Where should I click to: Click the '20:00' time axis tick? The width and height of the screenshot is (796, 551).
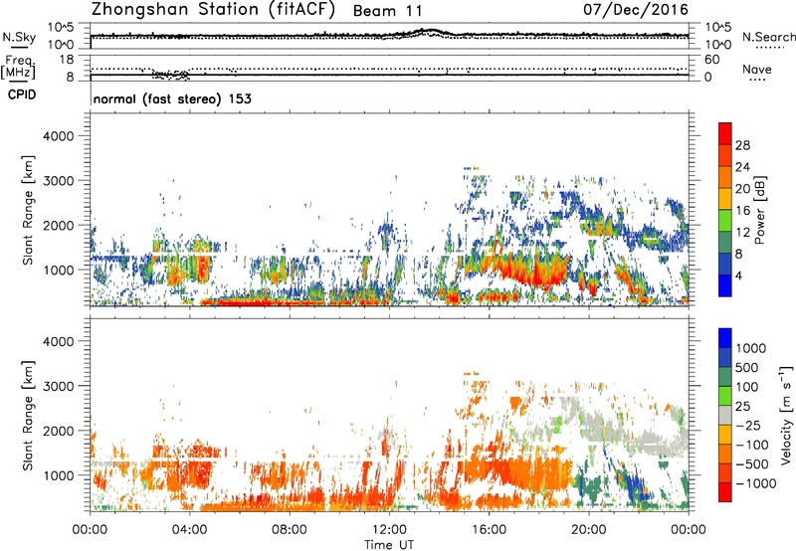(x=588, y=530)
